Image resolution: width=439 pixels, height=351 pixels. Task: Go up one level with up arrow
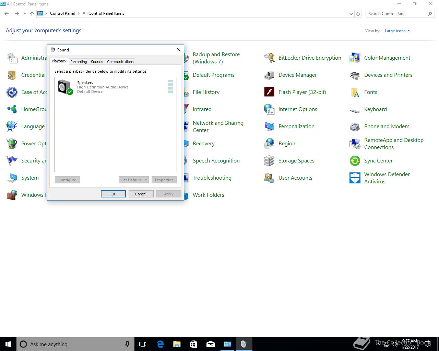[32, 14]
